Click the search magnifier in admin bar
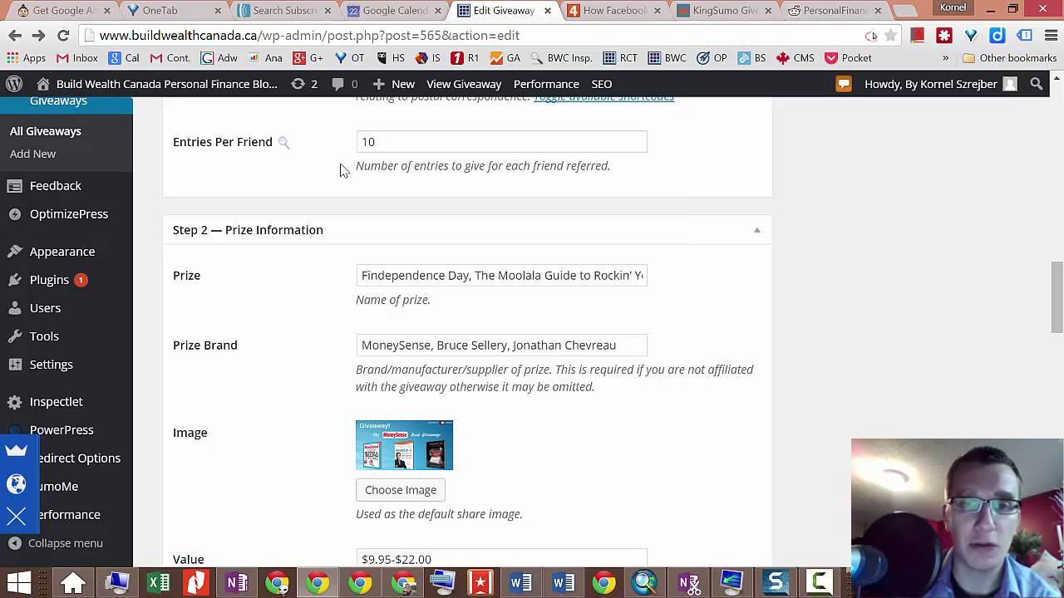Viewport: 1064px width, 598px height. pyautogui.click(x=1037, y=84)
